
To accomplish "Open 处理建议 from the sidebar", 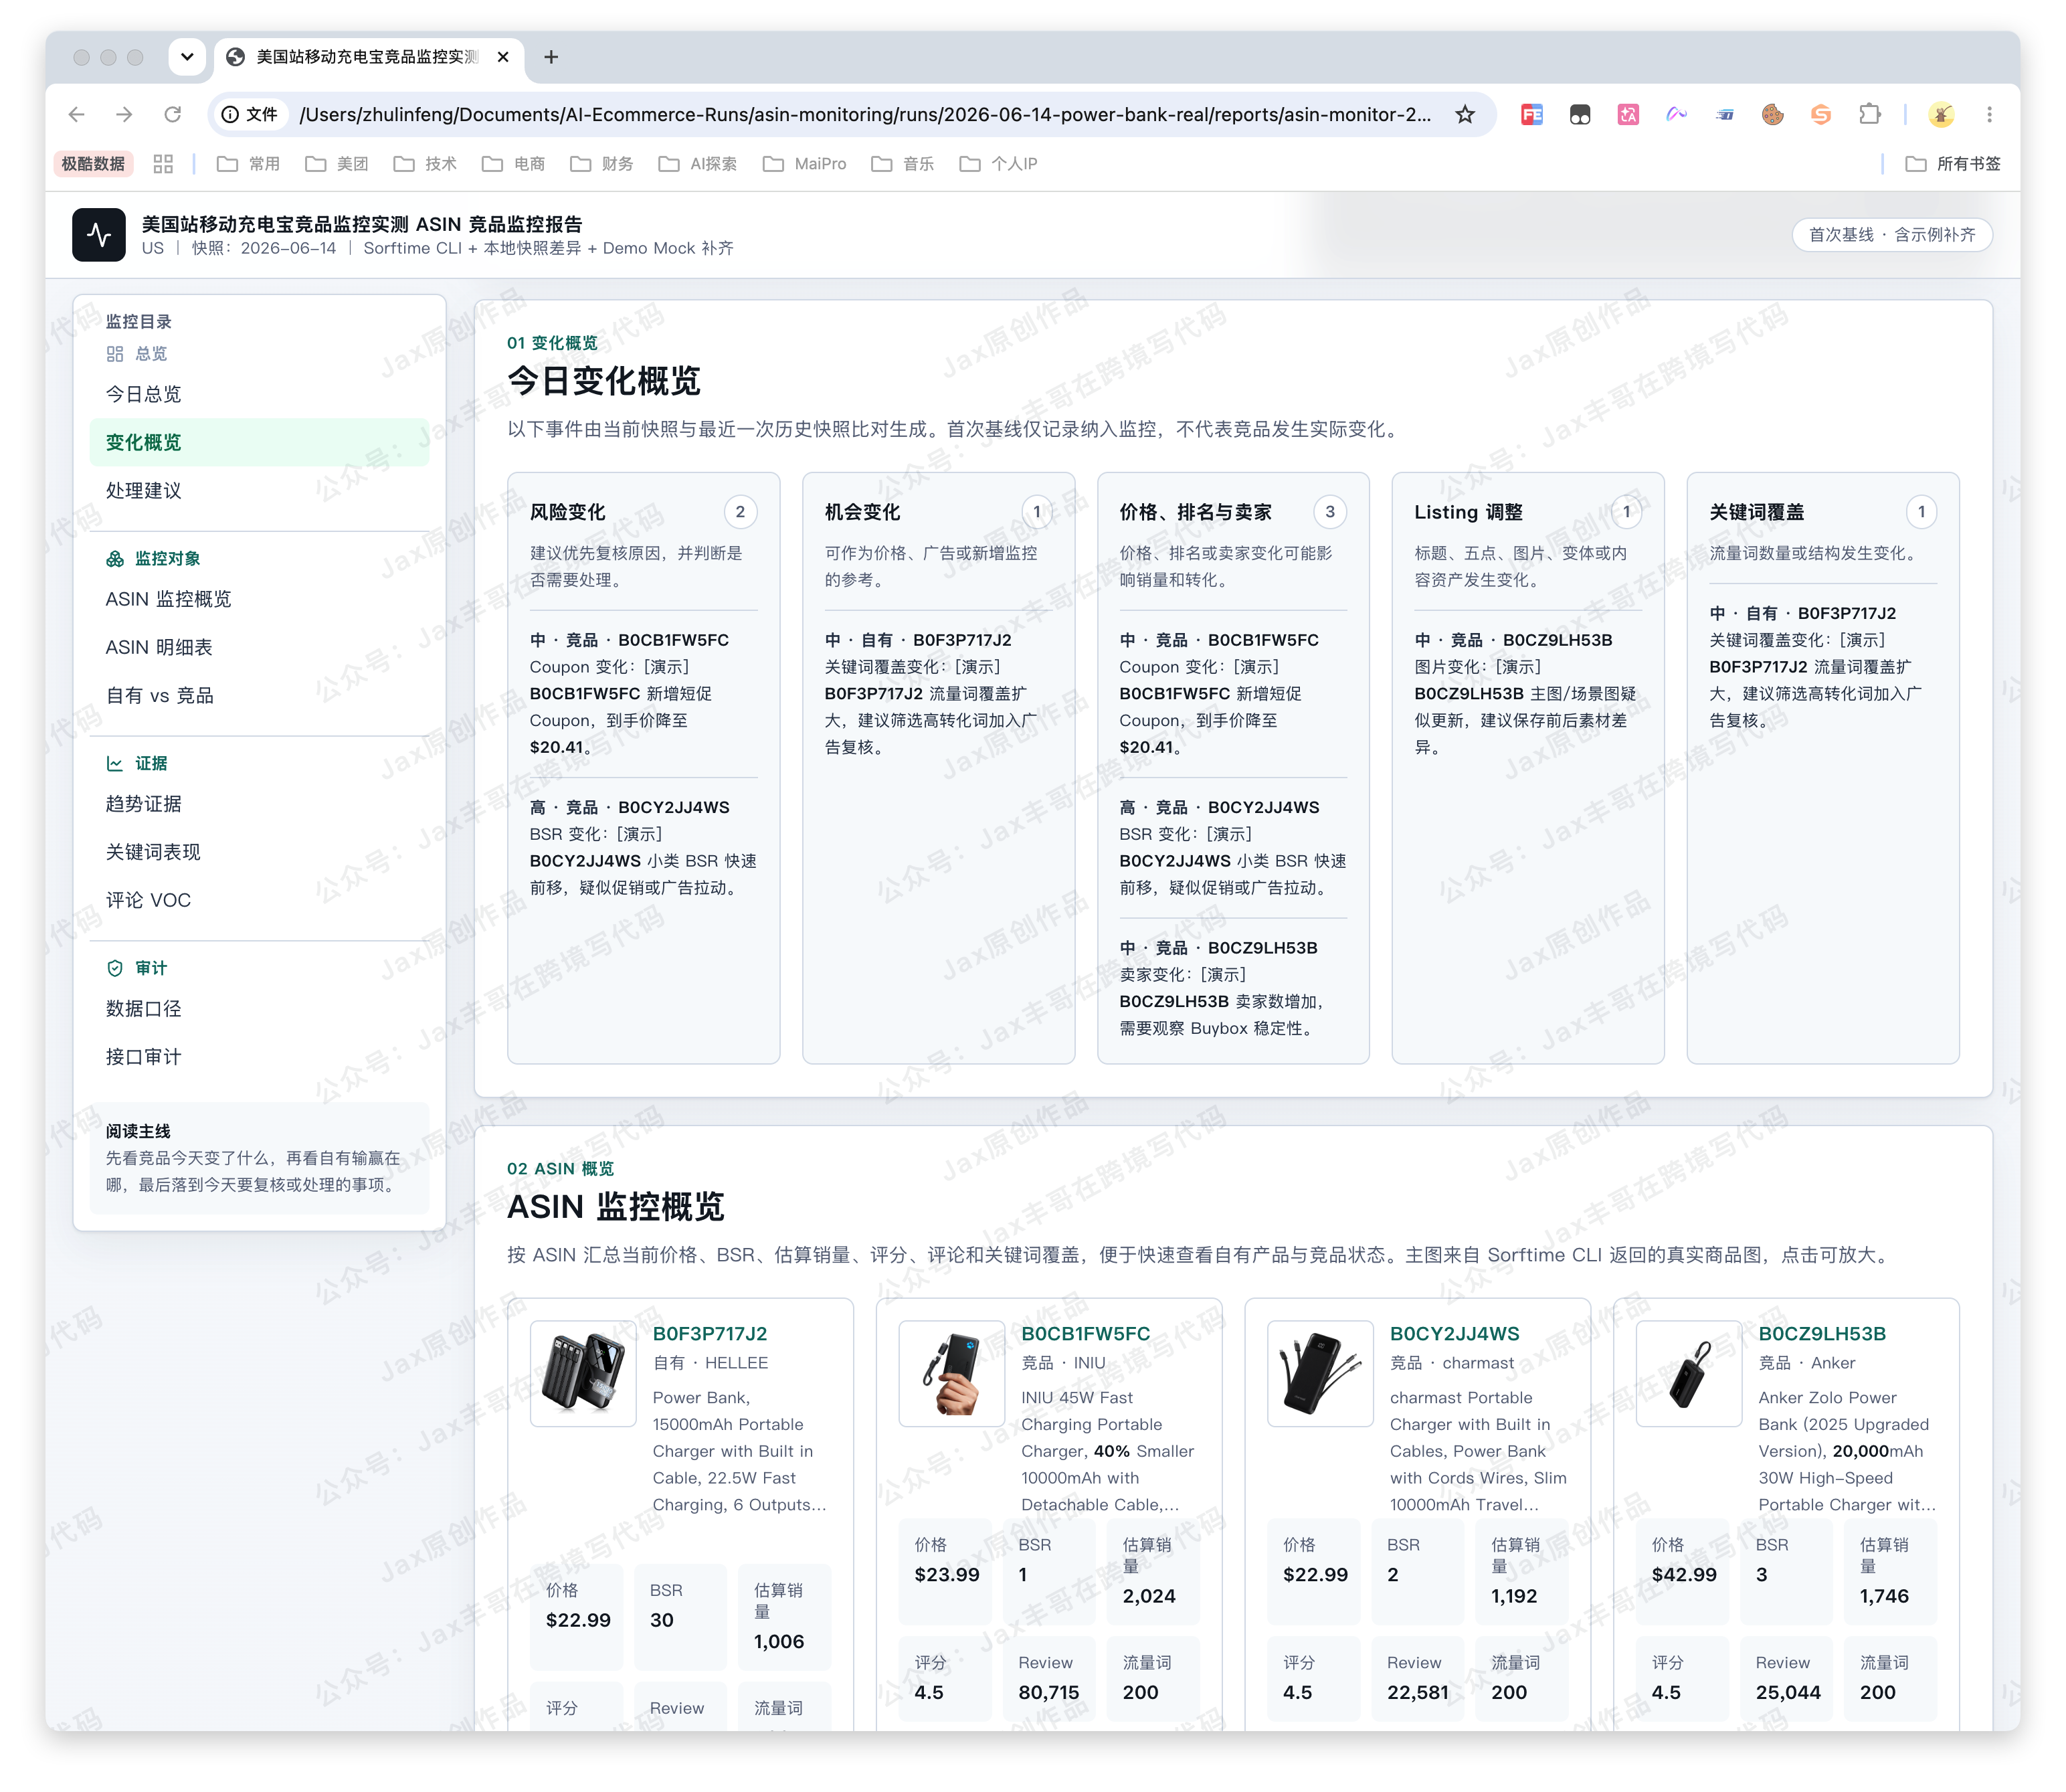I will [259, 490].
